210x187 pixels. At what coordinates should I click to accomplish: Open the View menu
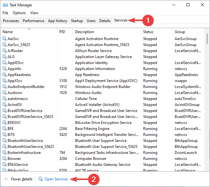[34, 13]
